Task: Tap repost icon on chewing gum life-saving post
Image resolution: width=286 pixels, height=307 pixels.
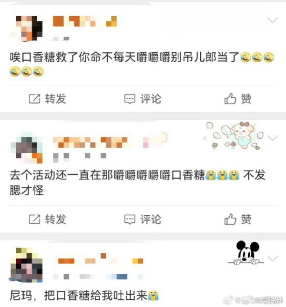Action: 35,98
